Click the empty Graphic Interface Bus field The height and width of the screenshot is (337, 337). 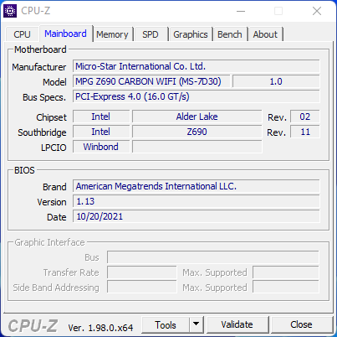coord(213,257)
